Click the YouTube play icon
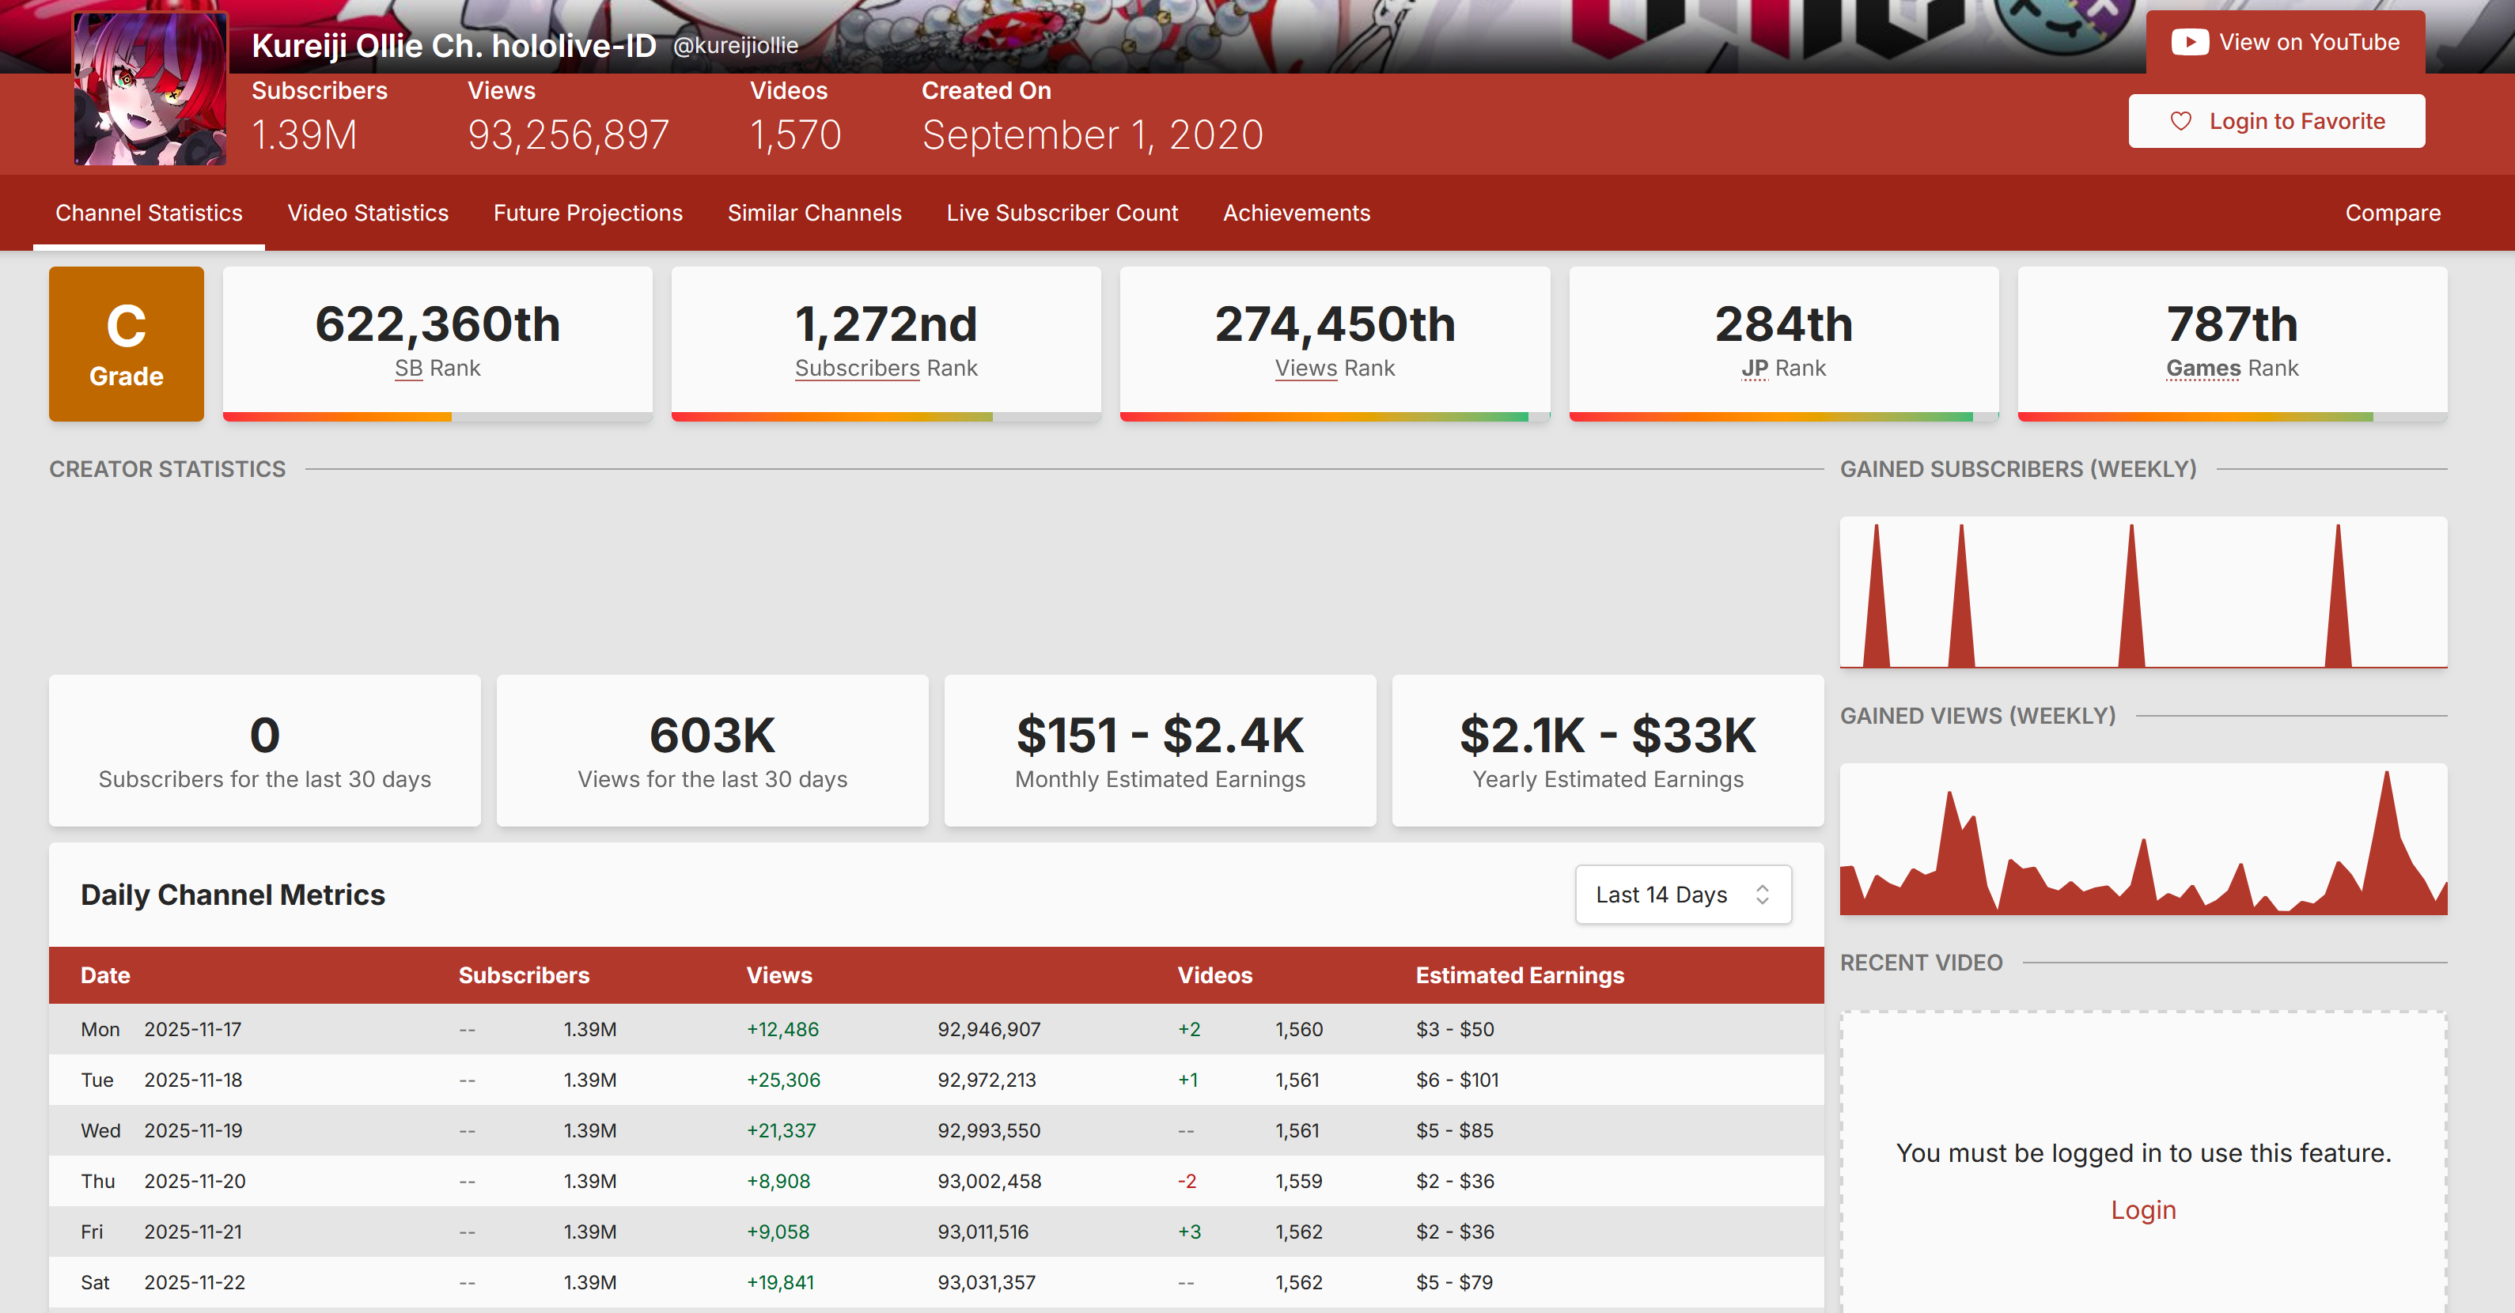The image size is (2515, 1313). pos(2190,42)
